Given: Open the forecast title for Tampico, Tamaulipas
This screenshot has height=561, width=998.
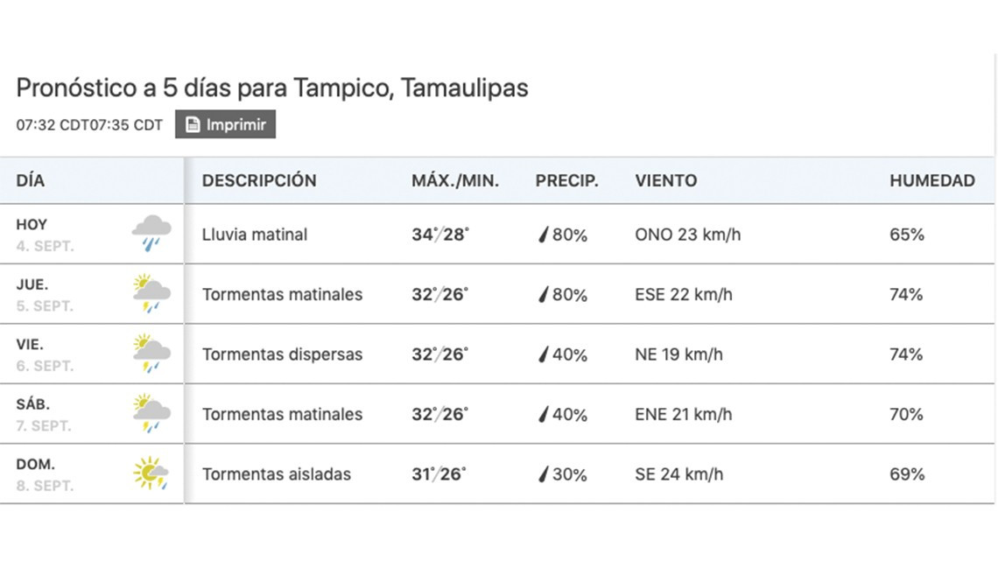Looking at the screenshot, I should [x=271, y=88].
